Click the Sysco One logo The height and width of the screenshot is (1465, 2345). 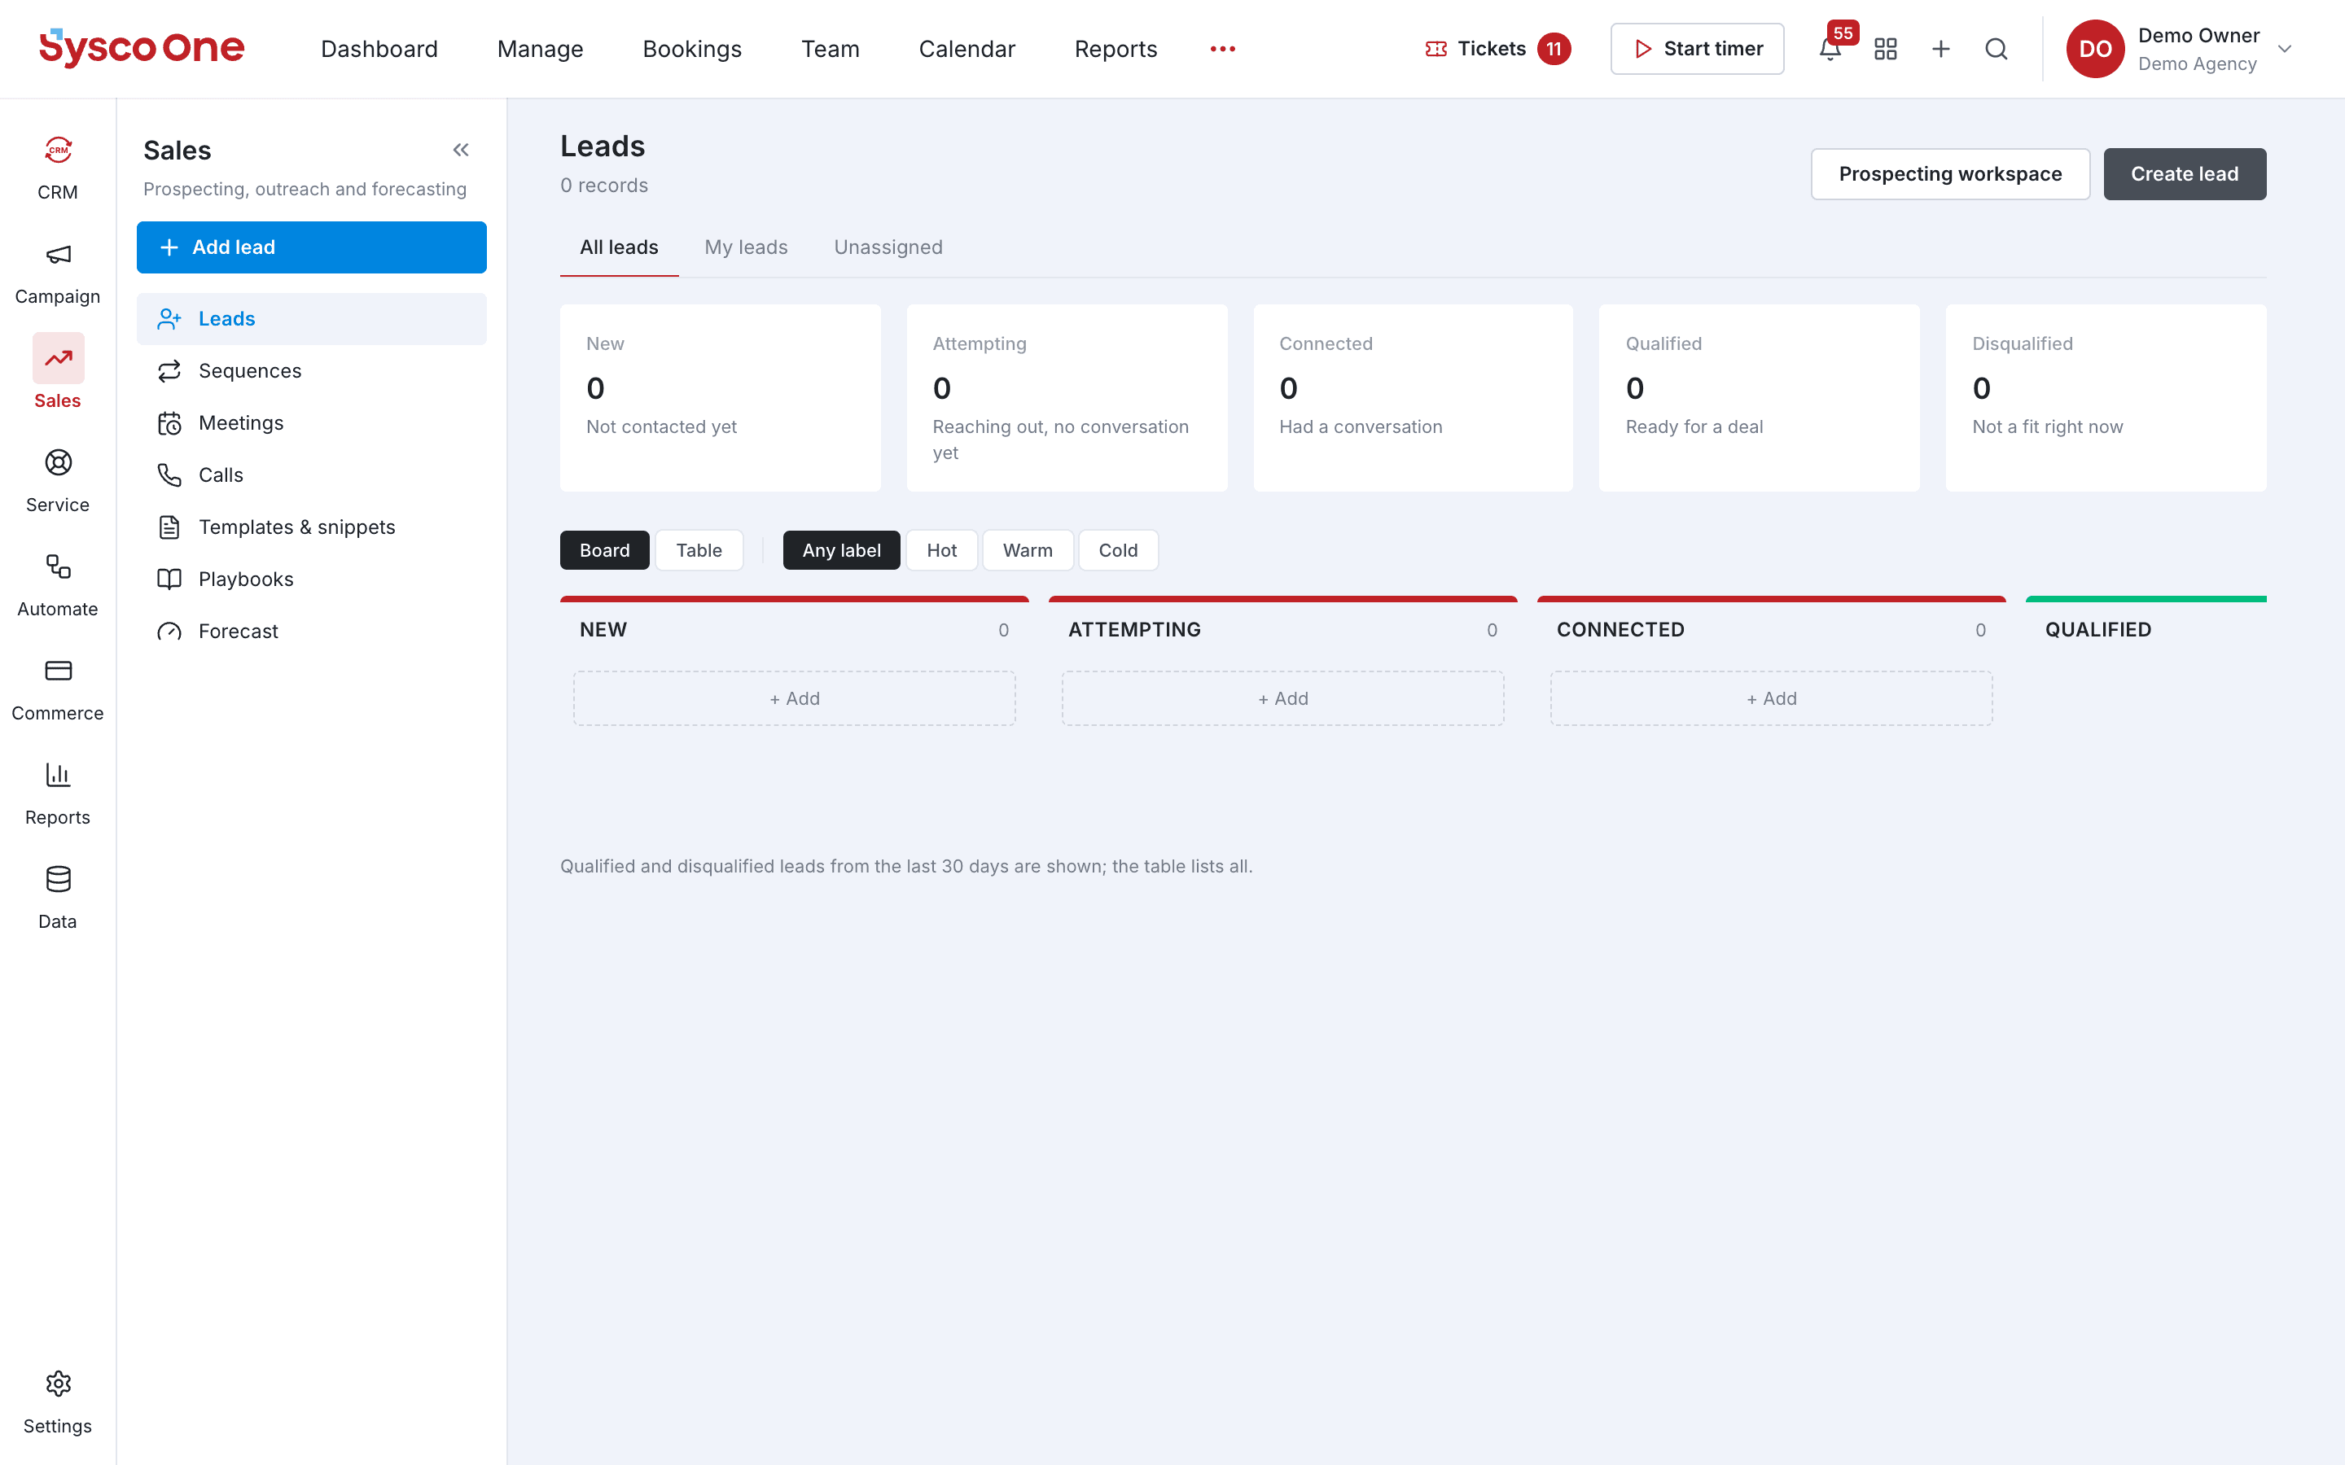(142, 47)
